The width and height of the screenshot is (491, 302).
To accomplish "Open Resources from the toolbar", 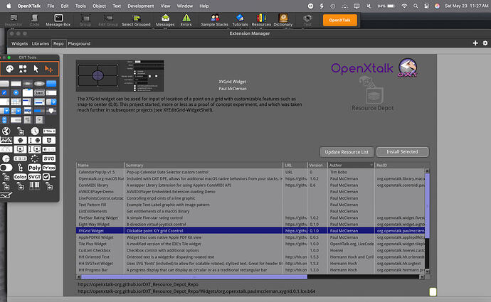I will tap(261, 21).
